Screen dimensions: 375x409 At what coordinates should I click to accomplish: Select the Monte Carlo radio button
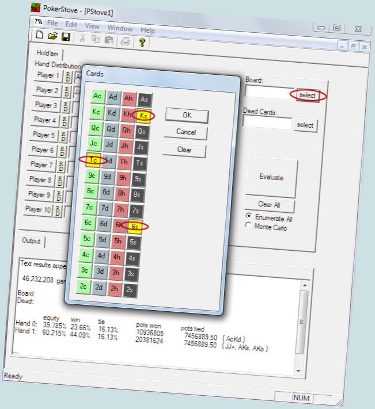point(248,225)
